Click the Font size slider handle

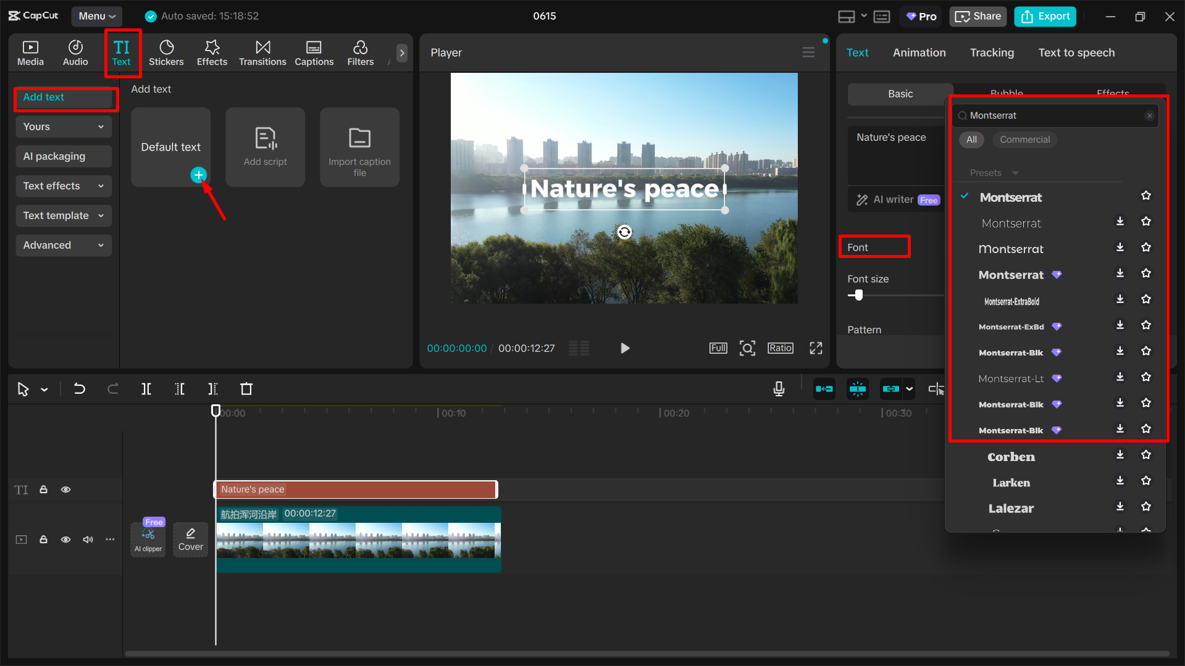click(858, 295)
